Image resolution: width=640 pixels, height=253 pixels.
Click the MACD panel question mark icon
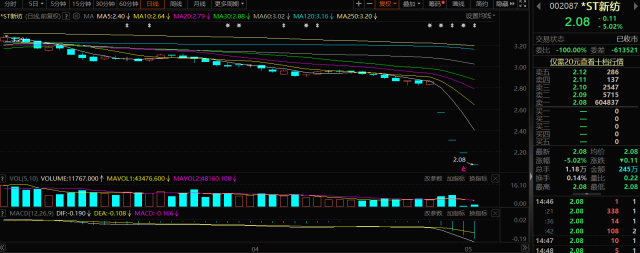3,213
